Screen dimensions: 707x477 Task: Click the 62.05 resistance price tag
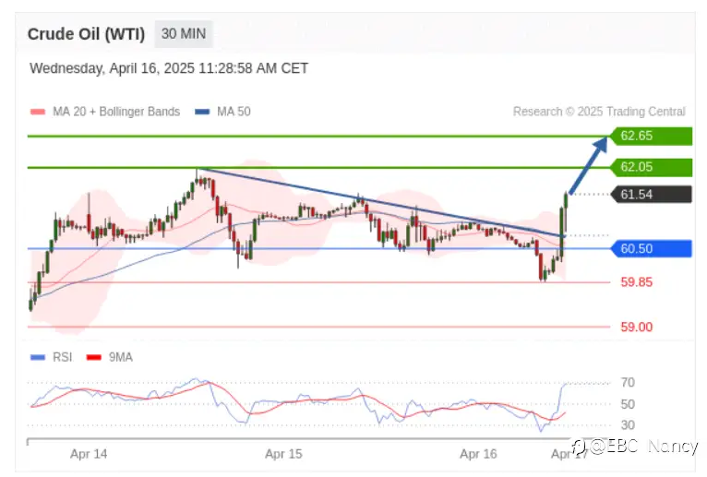pos(651,167)
